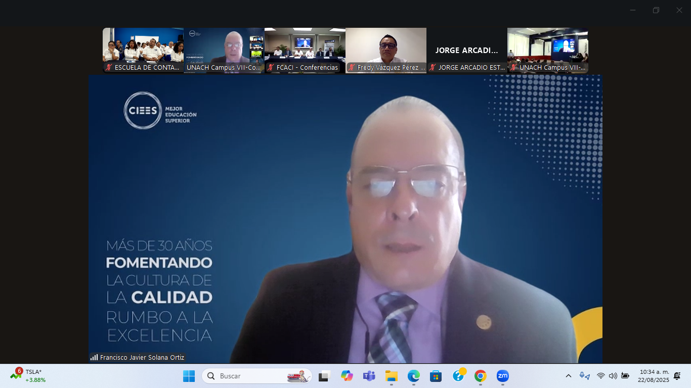Launch Microsoft Edge browser
Viewport: 691px width, 388px height.
pyautogui.click(x=413, y=376)
